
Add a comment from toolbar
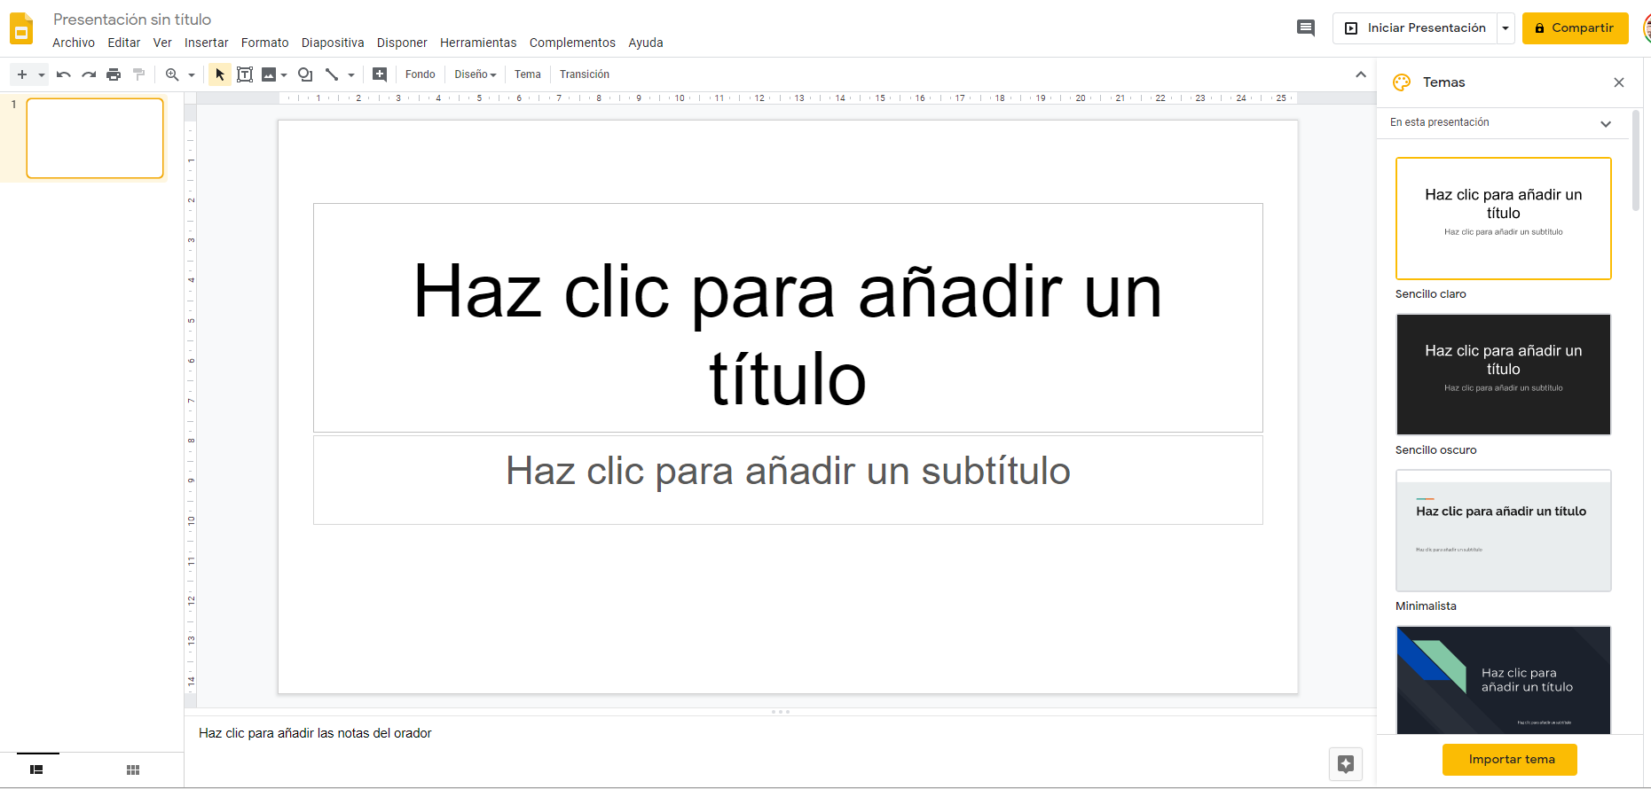pos(380,74)
